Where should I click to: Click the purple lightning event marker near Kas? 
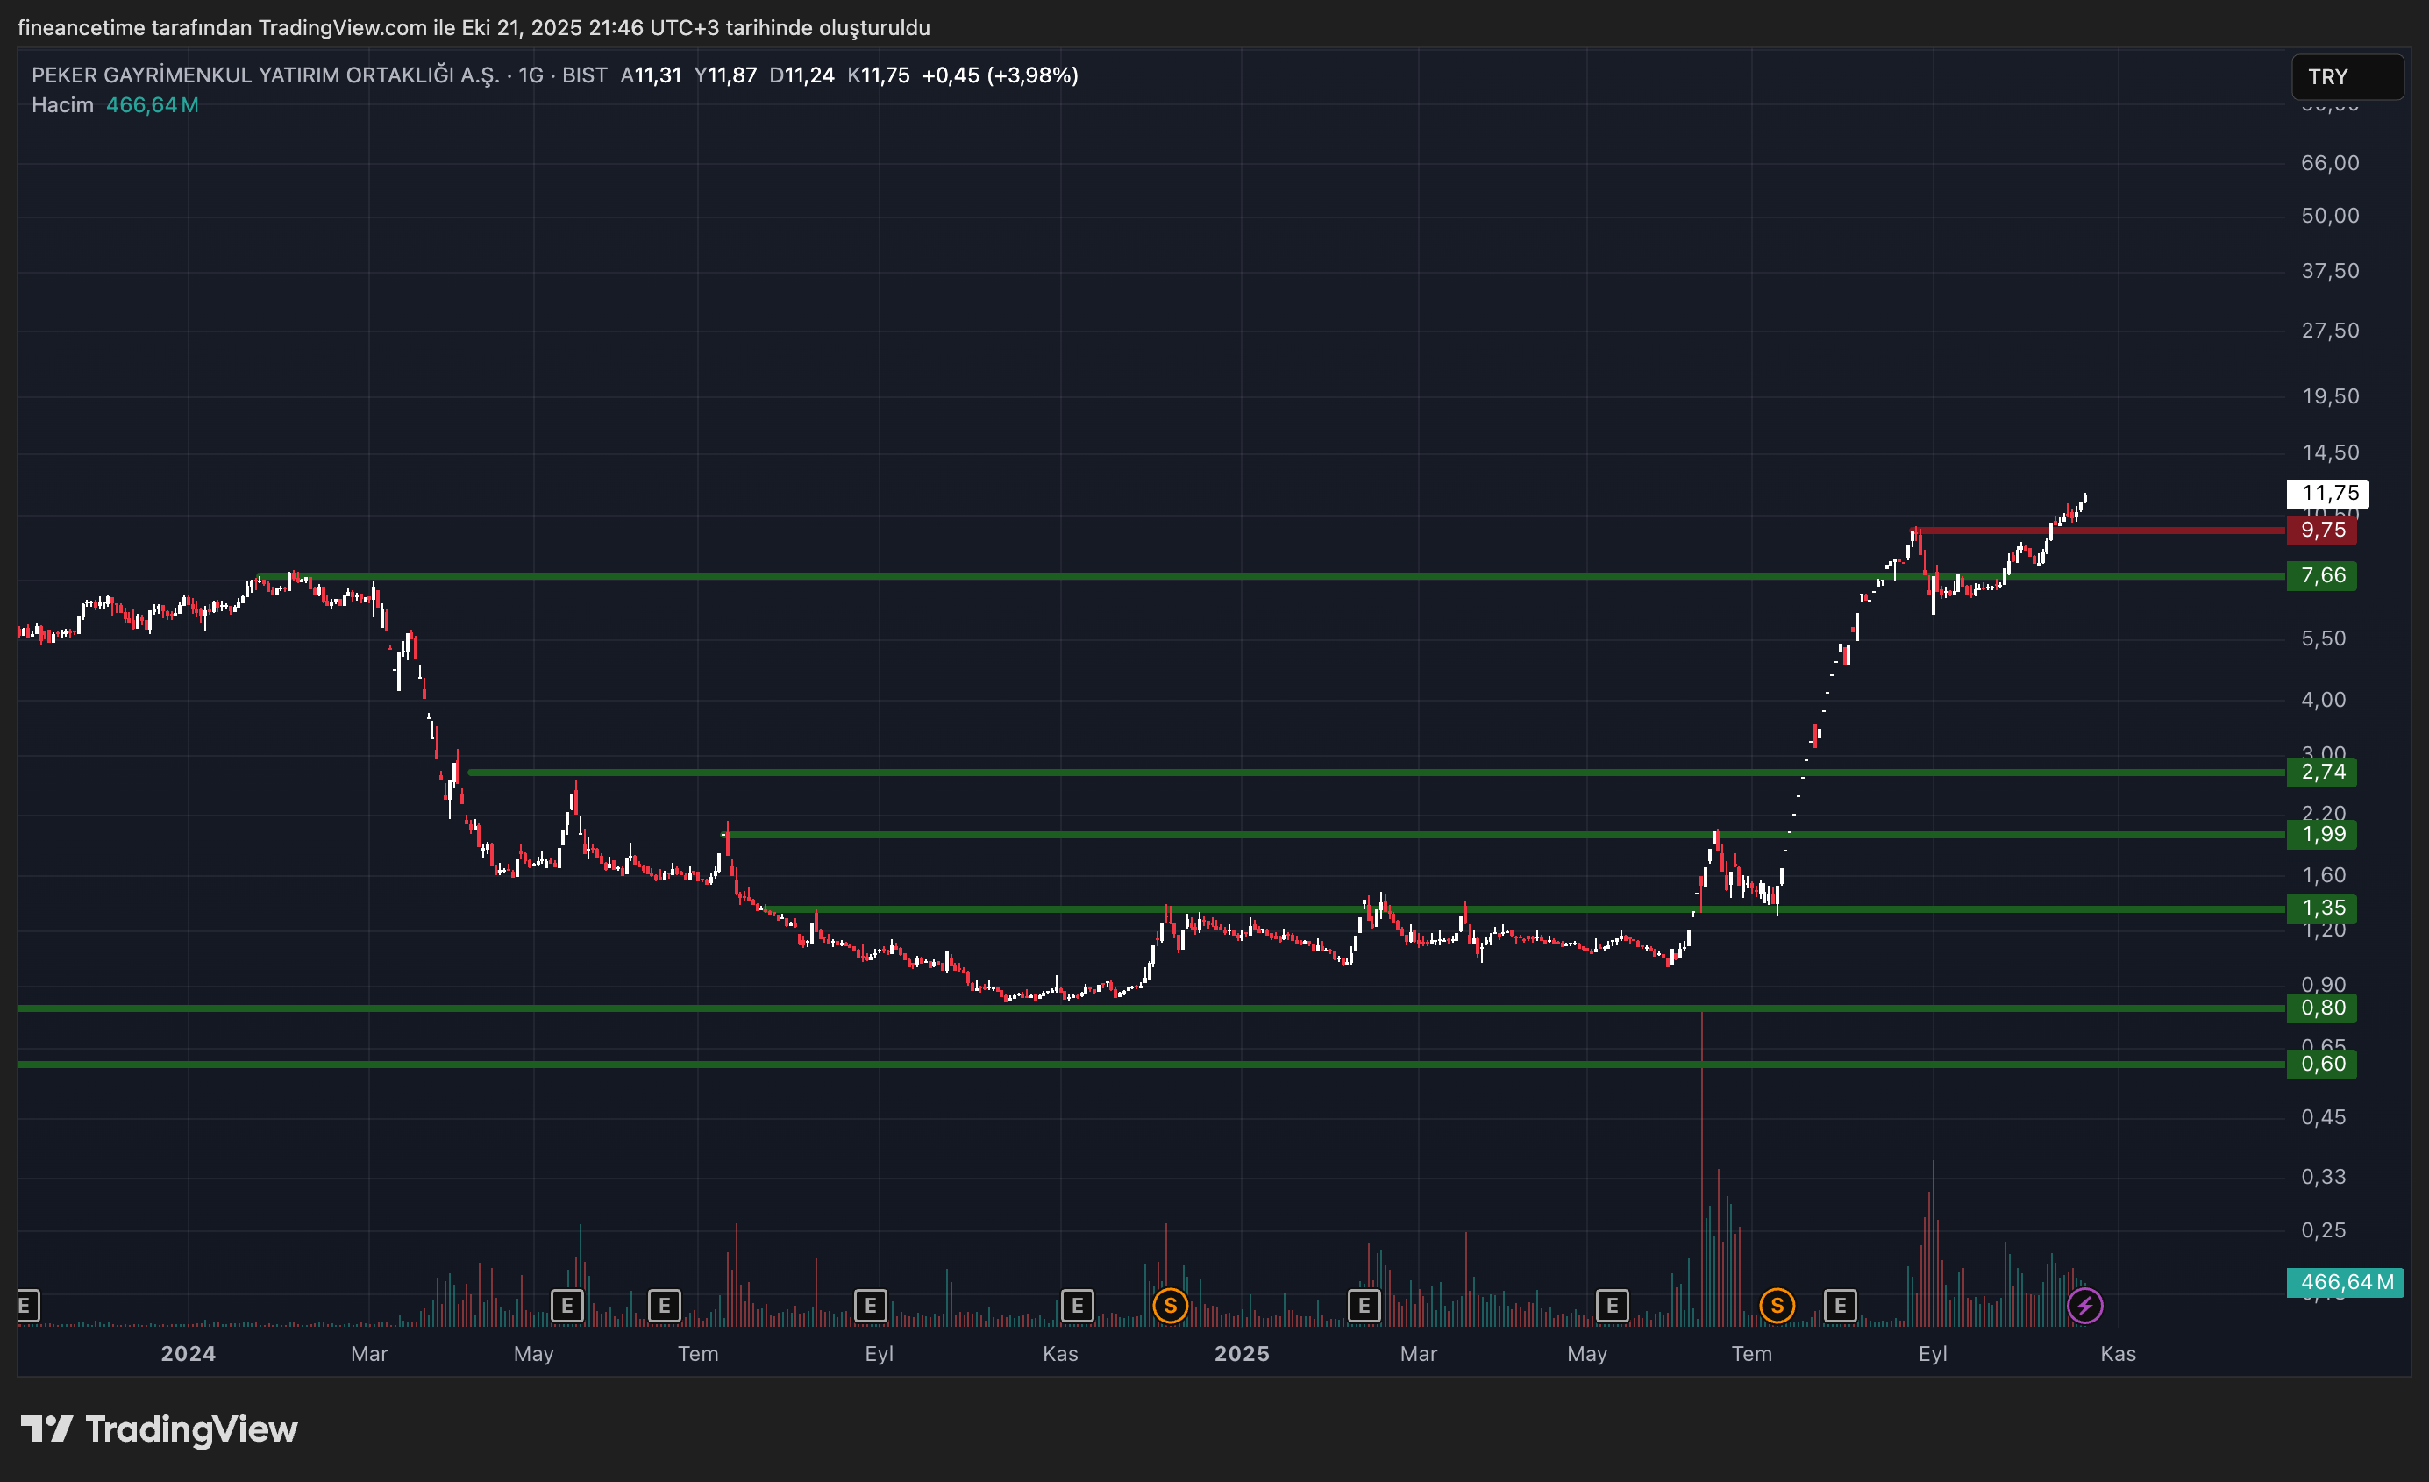coord(2084,1305)
